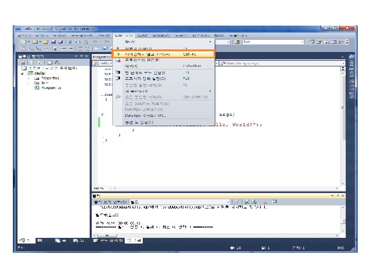
Task: Click the Output panel vertical scrollbar thumb
Action: (x=343, y=221)
